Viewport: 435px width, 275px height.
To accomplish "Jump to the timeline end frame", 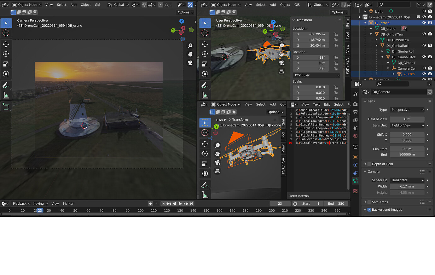I will point(192,204).
